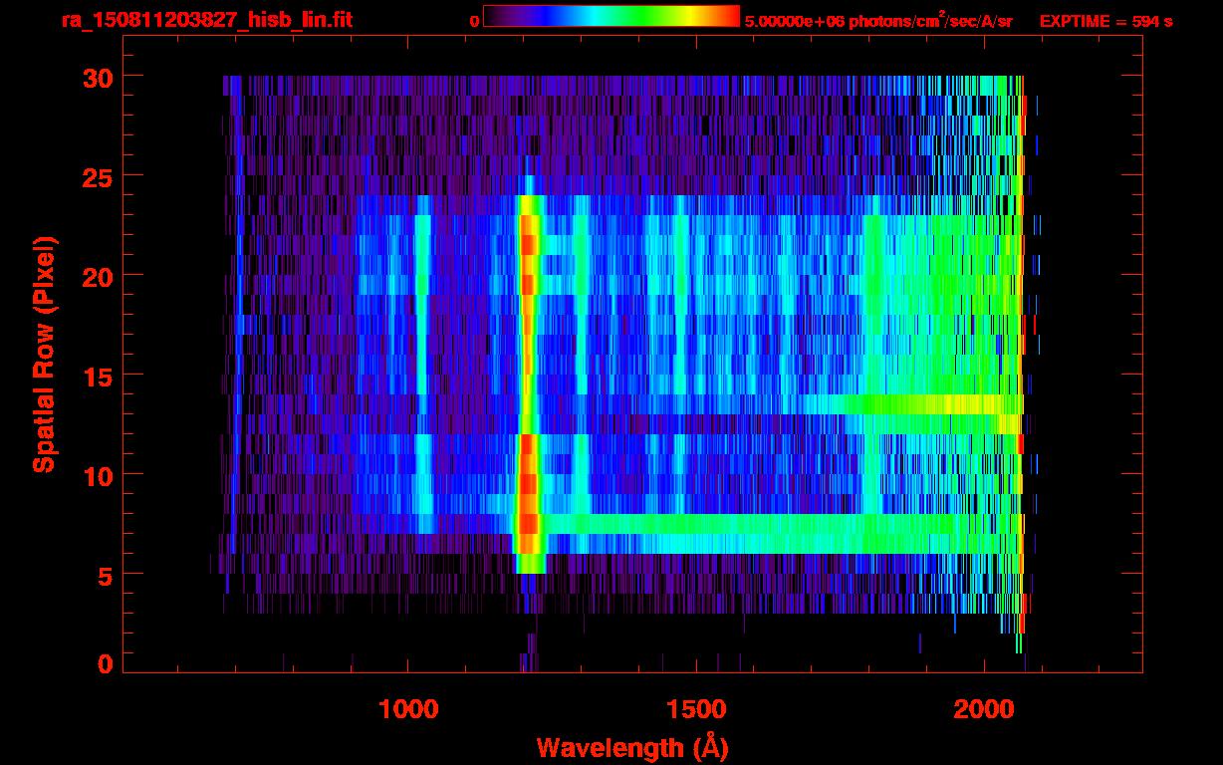Click the EXPTIME = 594 s label
The image size is (1223, 765).
coord(1105,21)
